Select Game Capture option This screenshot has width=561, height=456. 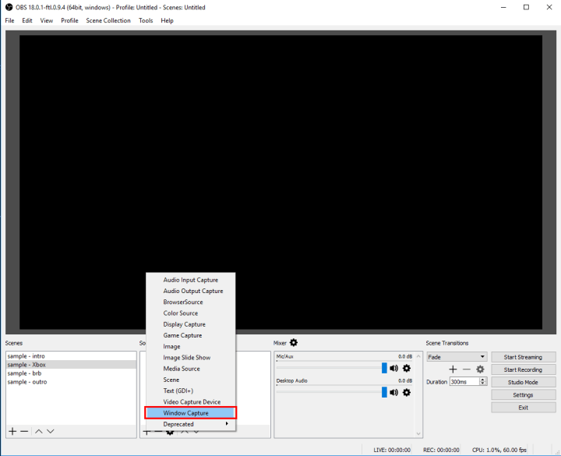(190, 335)
